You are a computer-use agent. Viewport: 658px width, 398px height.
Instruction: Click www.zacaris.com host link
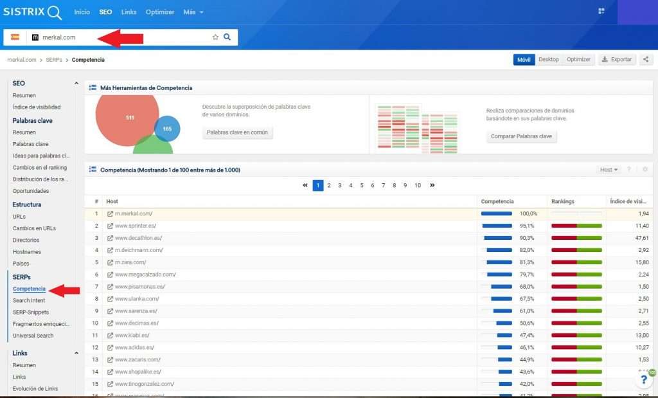[x=138, y=360]
